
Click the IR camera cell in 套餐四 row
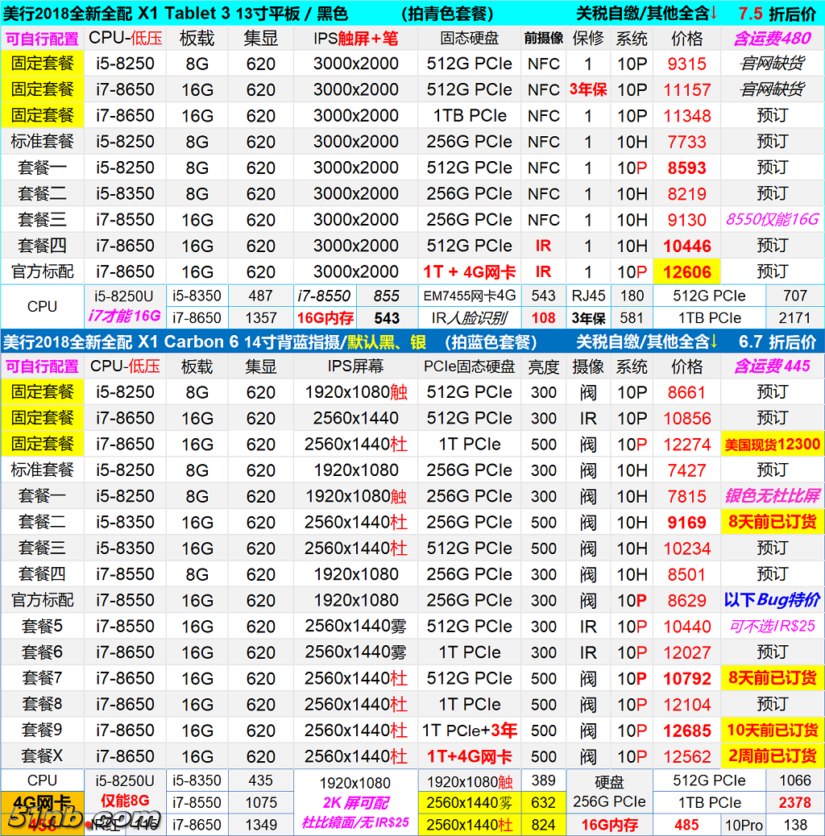pyautogui.click(x=543, y=246)
